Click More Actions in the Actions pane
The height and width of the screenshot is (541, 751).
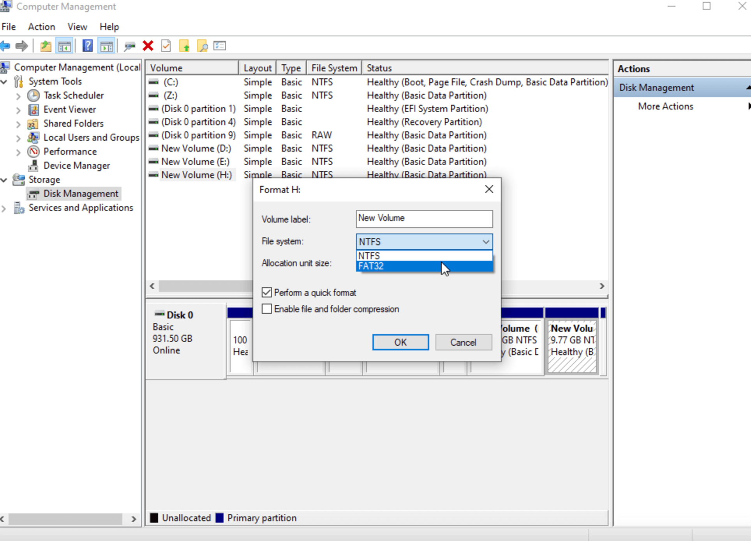coord(665,106)
